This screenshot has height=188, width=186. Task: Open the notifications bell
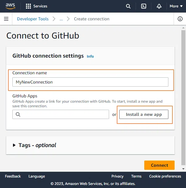coord(159,6)
